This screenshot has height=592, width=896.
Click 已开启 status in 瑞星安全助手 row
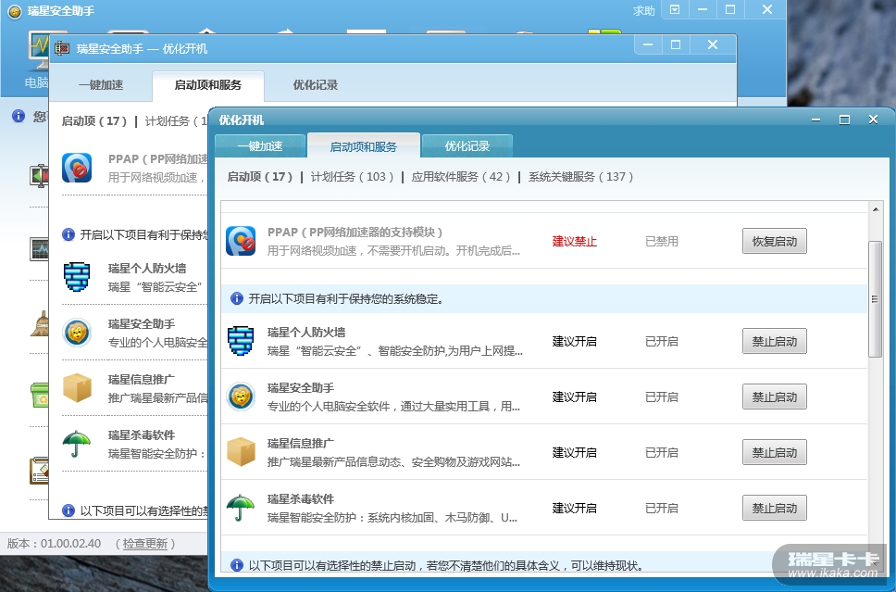pyautogui.click(x=662, y=397)
